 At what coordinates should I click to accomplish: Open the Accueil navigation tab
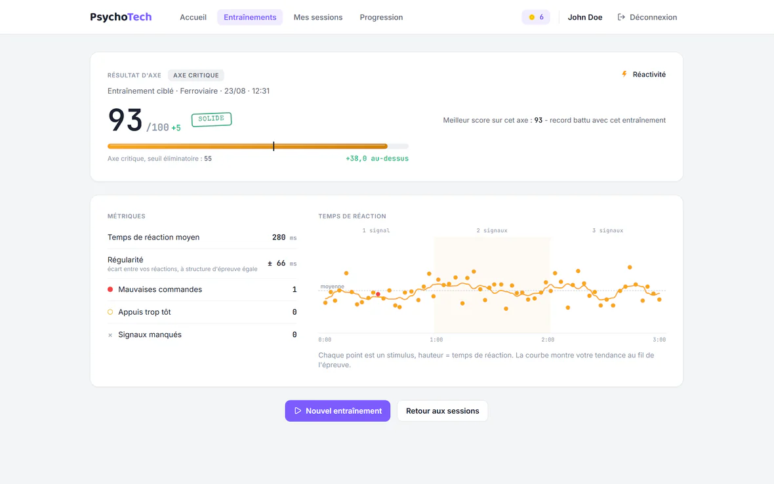193,17
